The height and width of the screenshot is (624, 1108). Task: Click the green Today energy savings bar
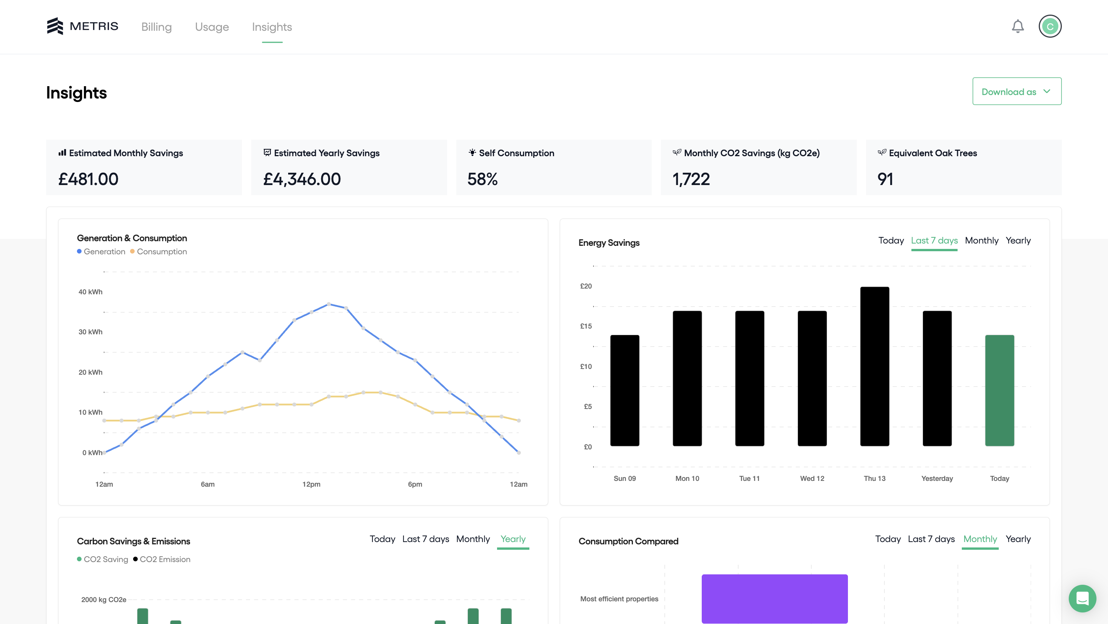(x=1000, y=390)
